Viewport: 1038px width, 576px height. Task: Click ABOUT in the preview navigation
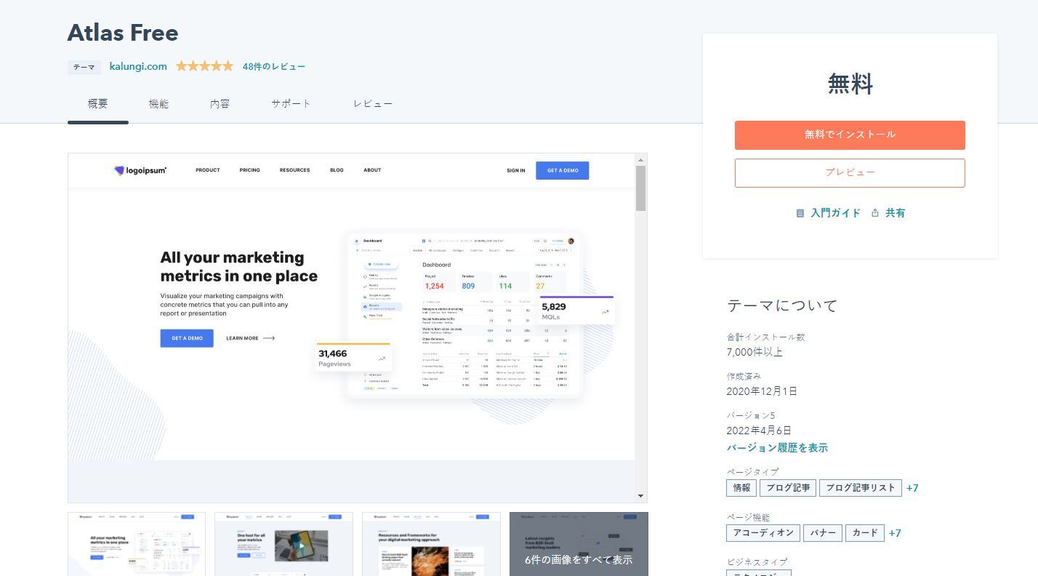(372, 170)
